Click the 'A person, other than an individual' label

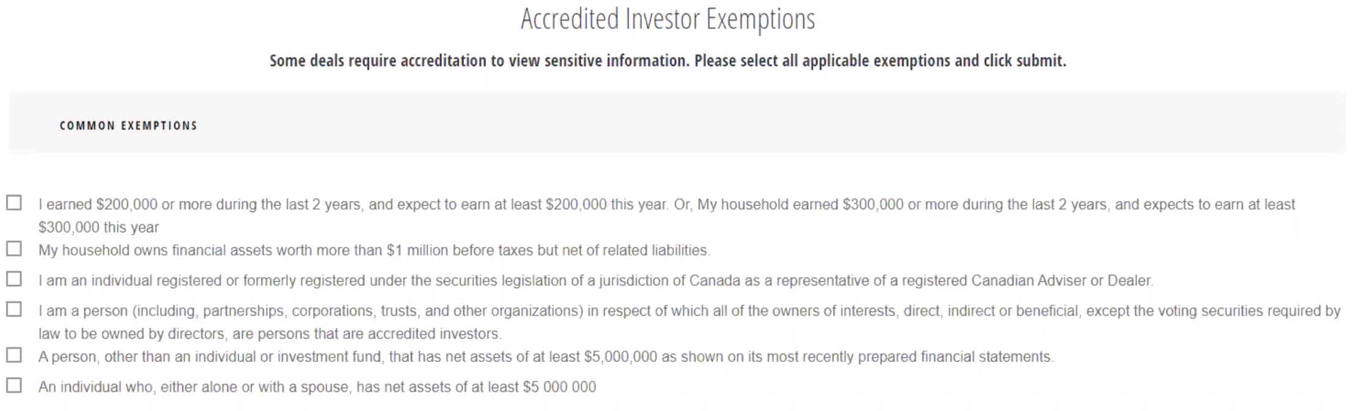[546, 357]
